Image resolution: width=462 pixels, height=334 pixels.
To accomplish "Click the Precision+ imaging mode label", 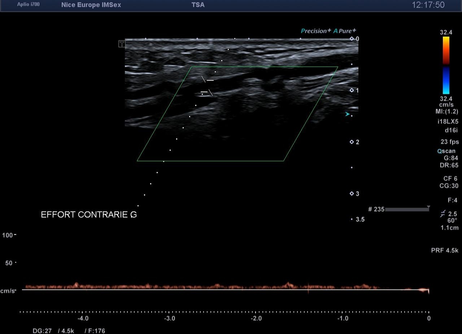I will point(316,31).
